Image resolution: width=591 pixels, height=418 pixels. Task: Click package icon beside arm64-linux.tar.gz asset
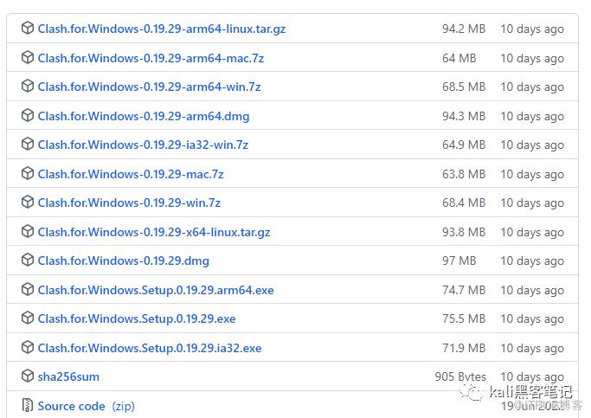[28, 28]
